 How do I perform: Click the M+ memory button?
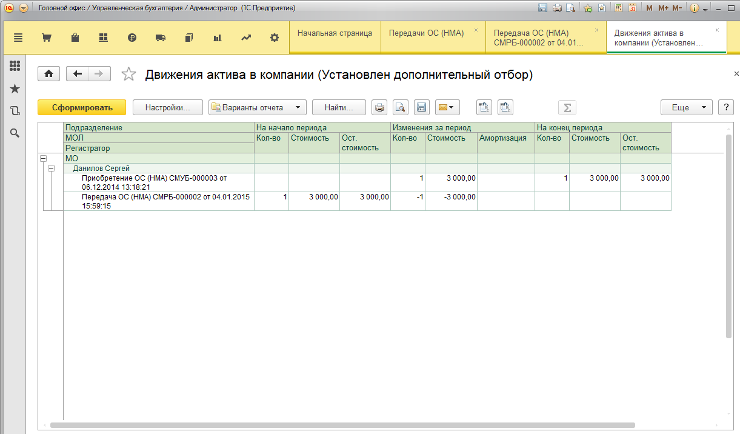[x=663, y=8]
